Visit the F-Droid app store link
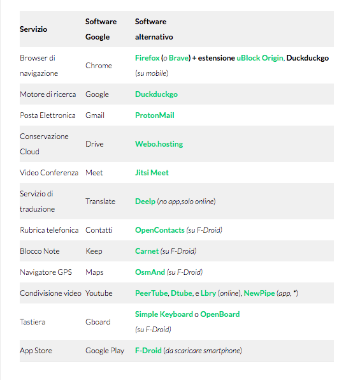353x380 pixels. coord(148,351)
